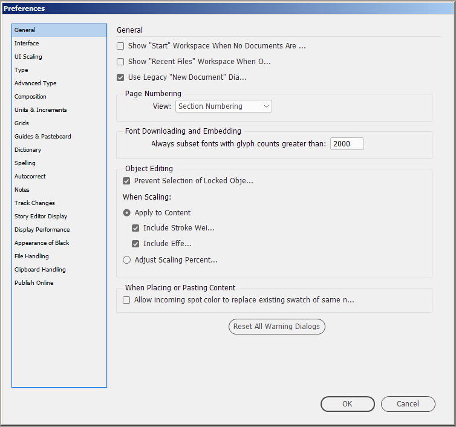Enable Show "Start" Workspace checkbox
456x427 pixels.
120,46
